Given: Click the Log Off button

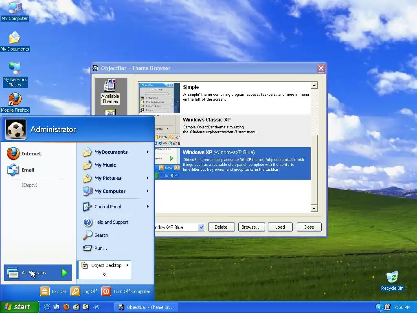Looking at the screenshot, I should 84,291.
